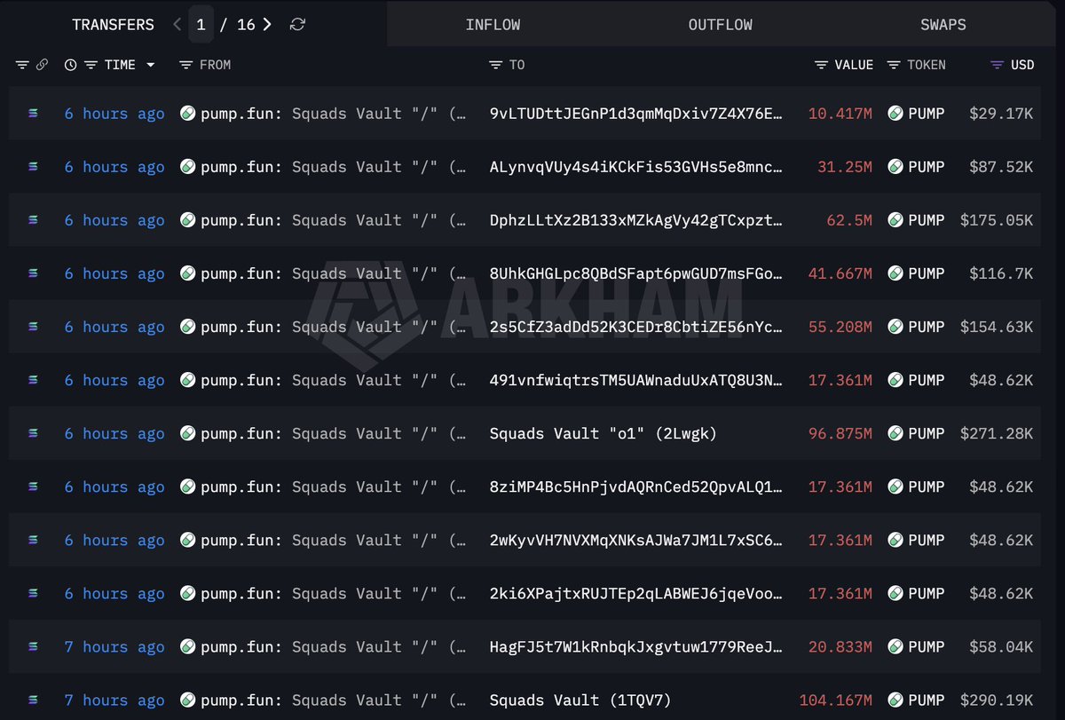Edit the page number field showing 1
The width and height of the screenshot is (1065, 720).
[201, 25]
